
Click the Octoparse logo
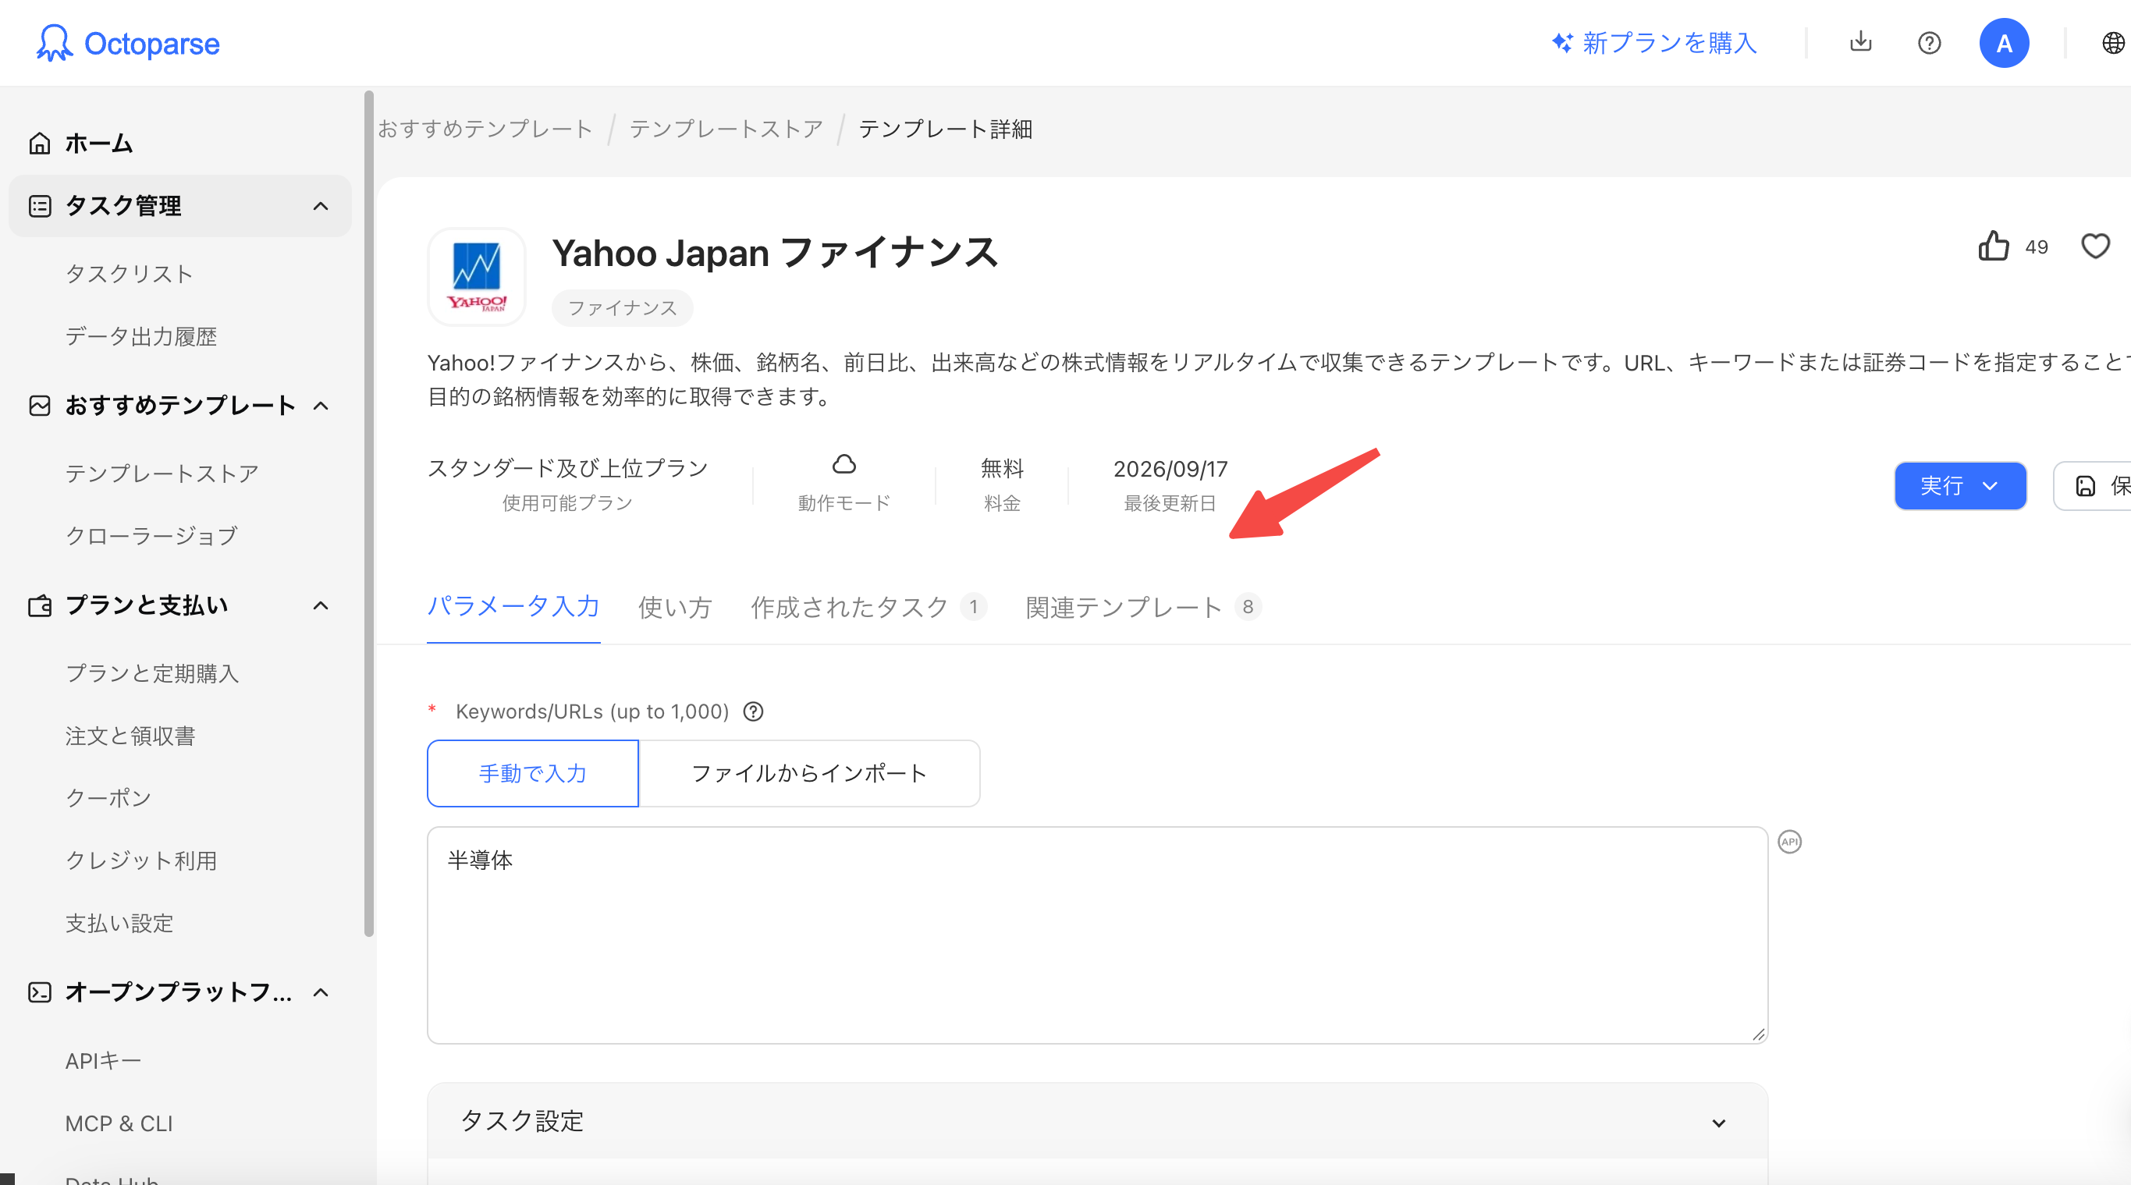128,43
